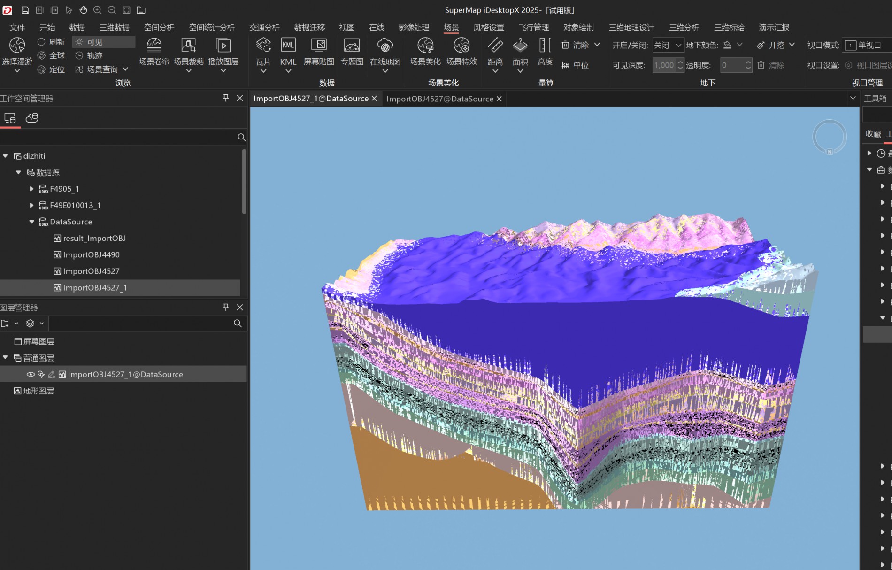The height and width of the screenshot is (570, 892).
Task: Click the compass navigation control in scene
Action: click(829, 137)
